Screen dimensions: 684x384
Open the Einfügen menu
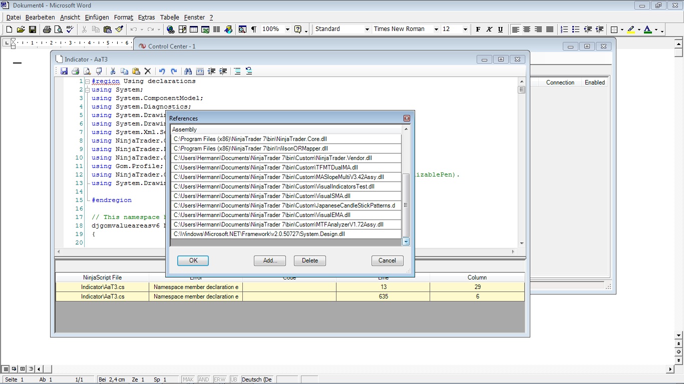[97, 17]
